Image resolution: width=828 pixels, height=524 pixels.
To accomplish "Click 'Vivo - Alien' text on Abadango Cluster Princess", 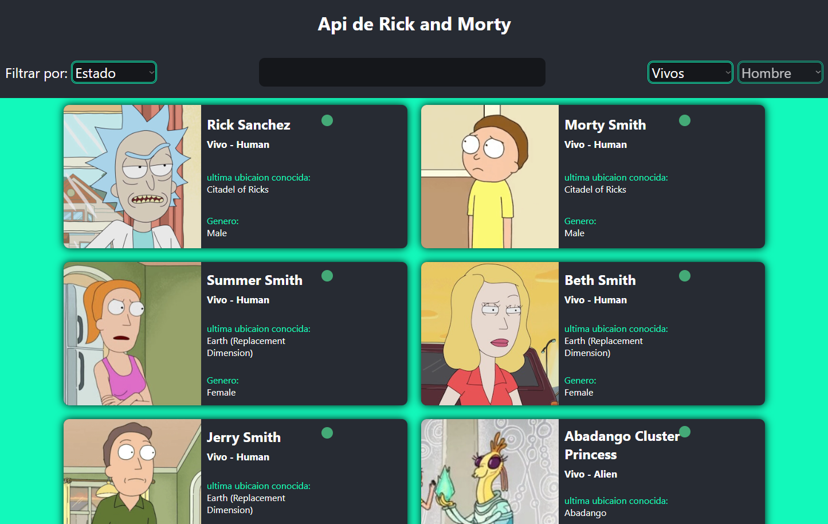I will click(591, 474).
